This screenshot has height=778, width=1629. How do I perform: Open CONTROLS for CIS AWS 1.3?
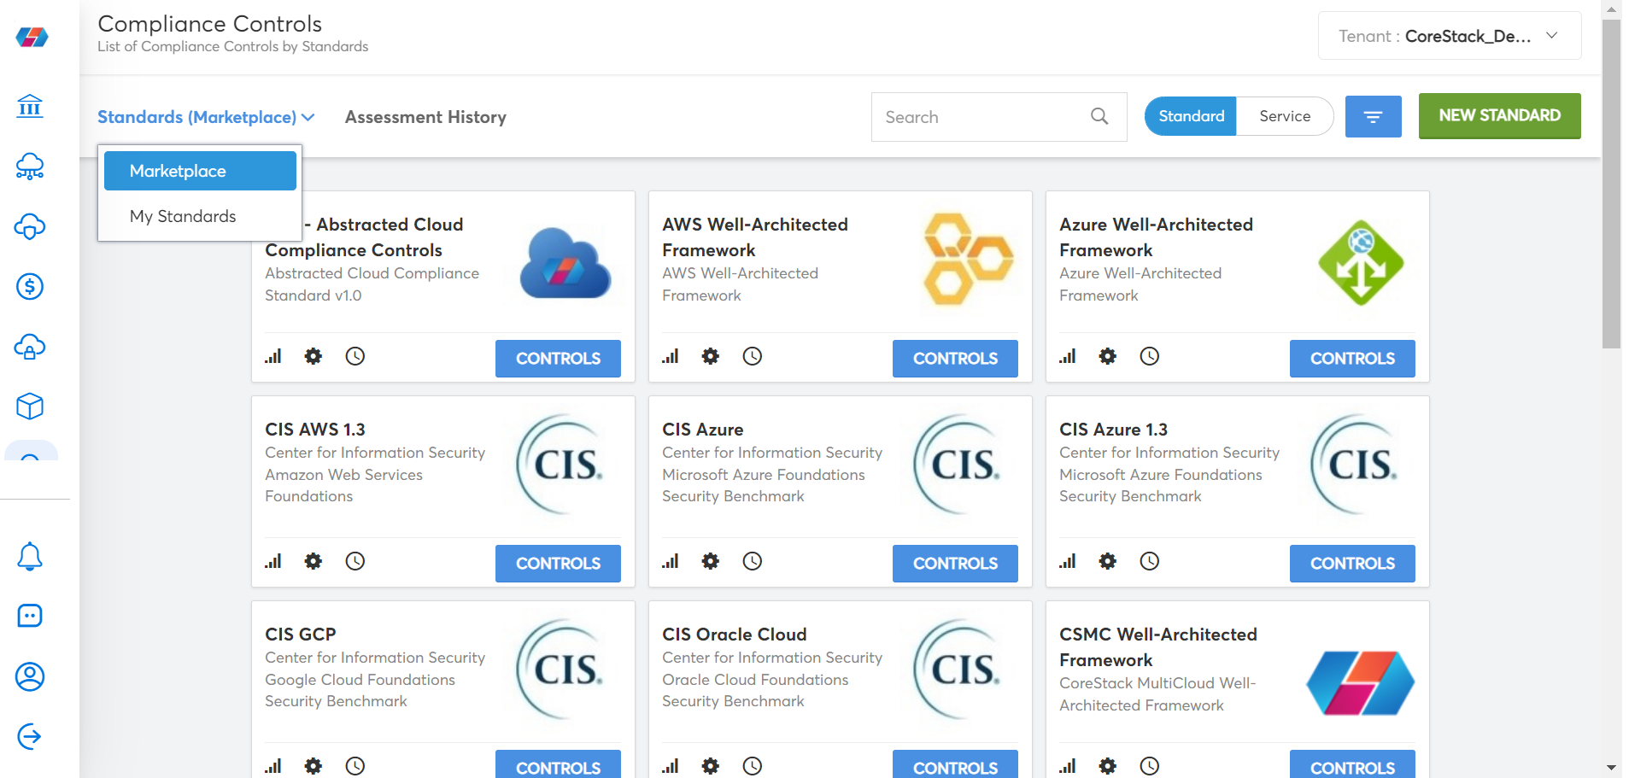click(558, 564)
